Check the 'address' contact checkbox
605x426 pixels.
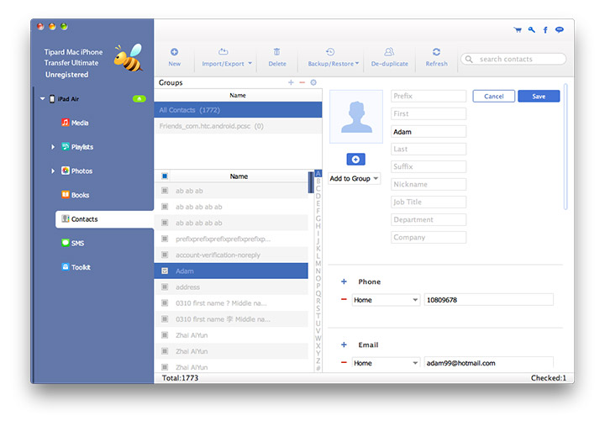165,287
